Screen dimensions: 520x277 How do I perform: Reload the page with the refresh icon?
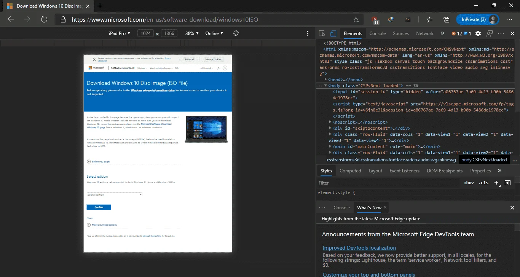coord(44,19)
